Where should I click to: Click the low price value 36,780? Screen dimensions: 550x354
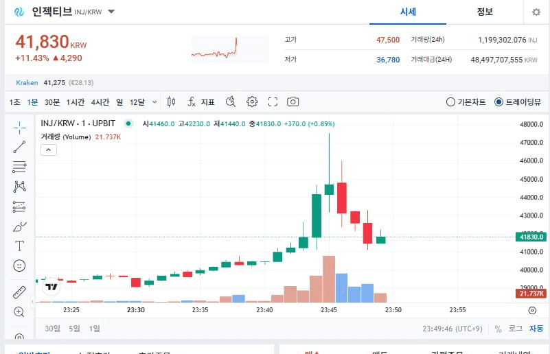click(x=388, y=60)
